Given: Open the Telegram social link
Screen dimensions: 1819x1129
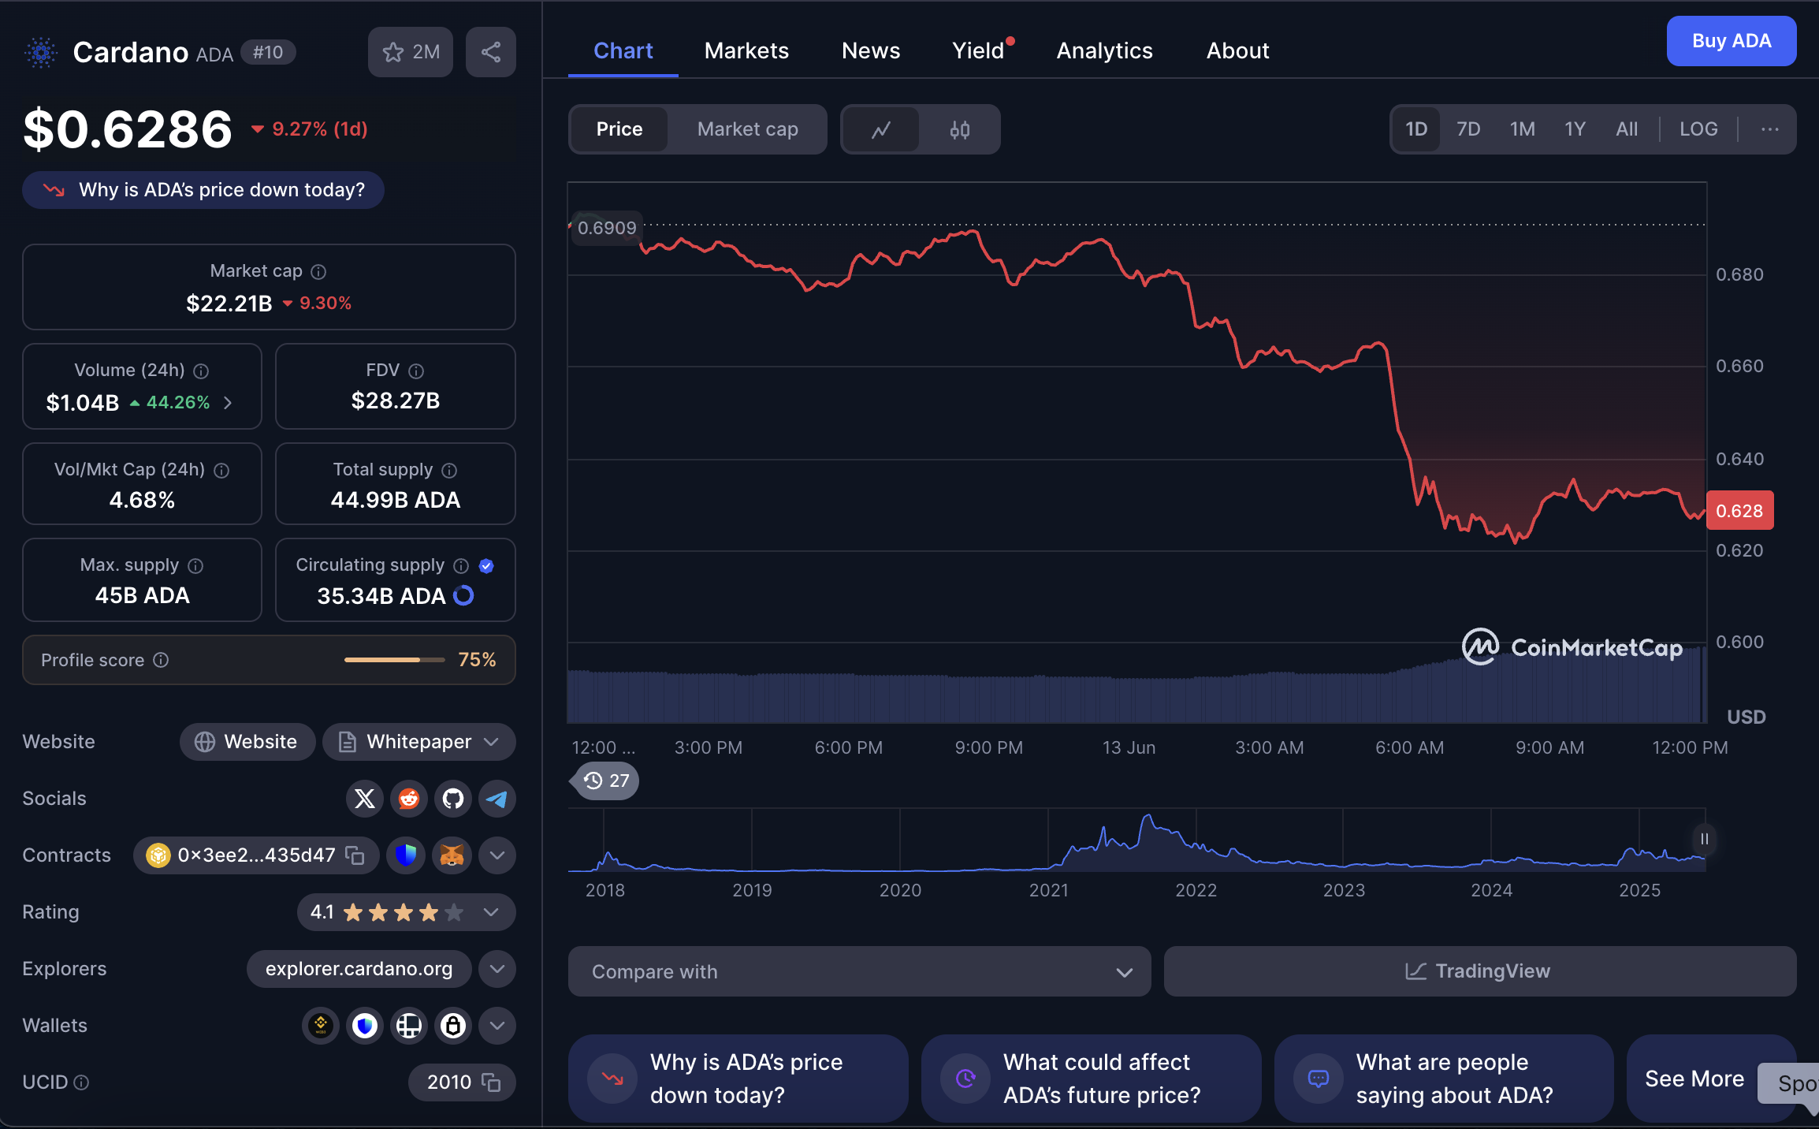Looking at the screenshot, I should click(497, 799).
